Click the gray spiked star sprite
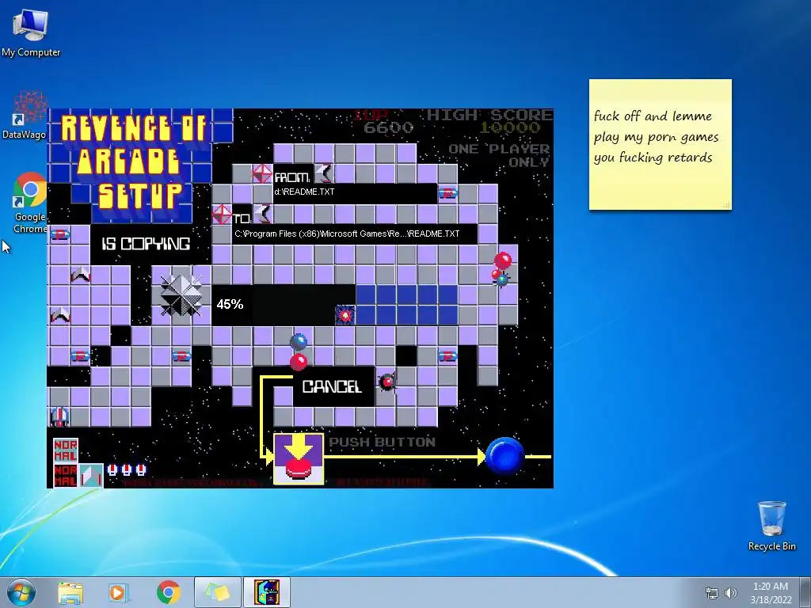Viewport: 811px width, 608px height. click(x=181, y=295)
